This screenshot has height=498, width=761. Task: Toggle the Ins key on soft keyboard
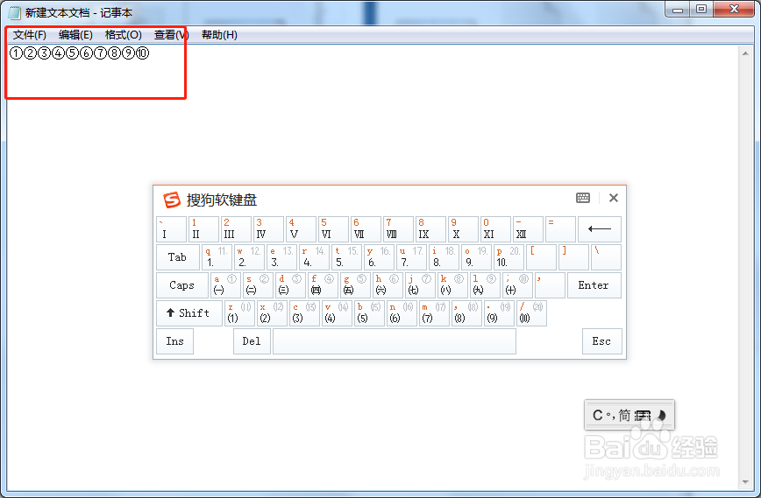click(174, 341)
